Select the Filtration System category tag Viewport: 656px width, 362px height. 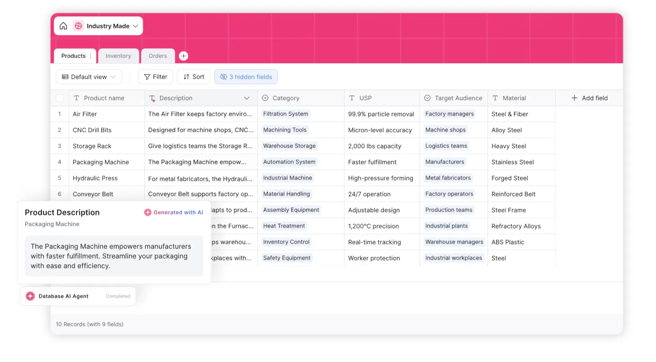coord(285,114)
